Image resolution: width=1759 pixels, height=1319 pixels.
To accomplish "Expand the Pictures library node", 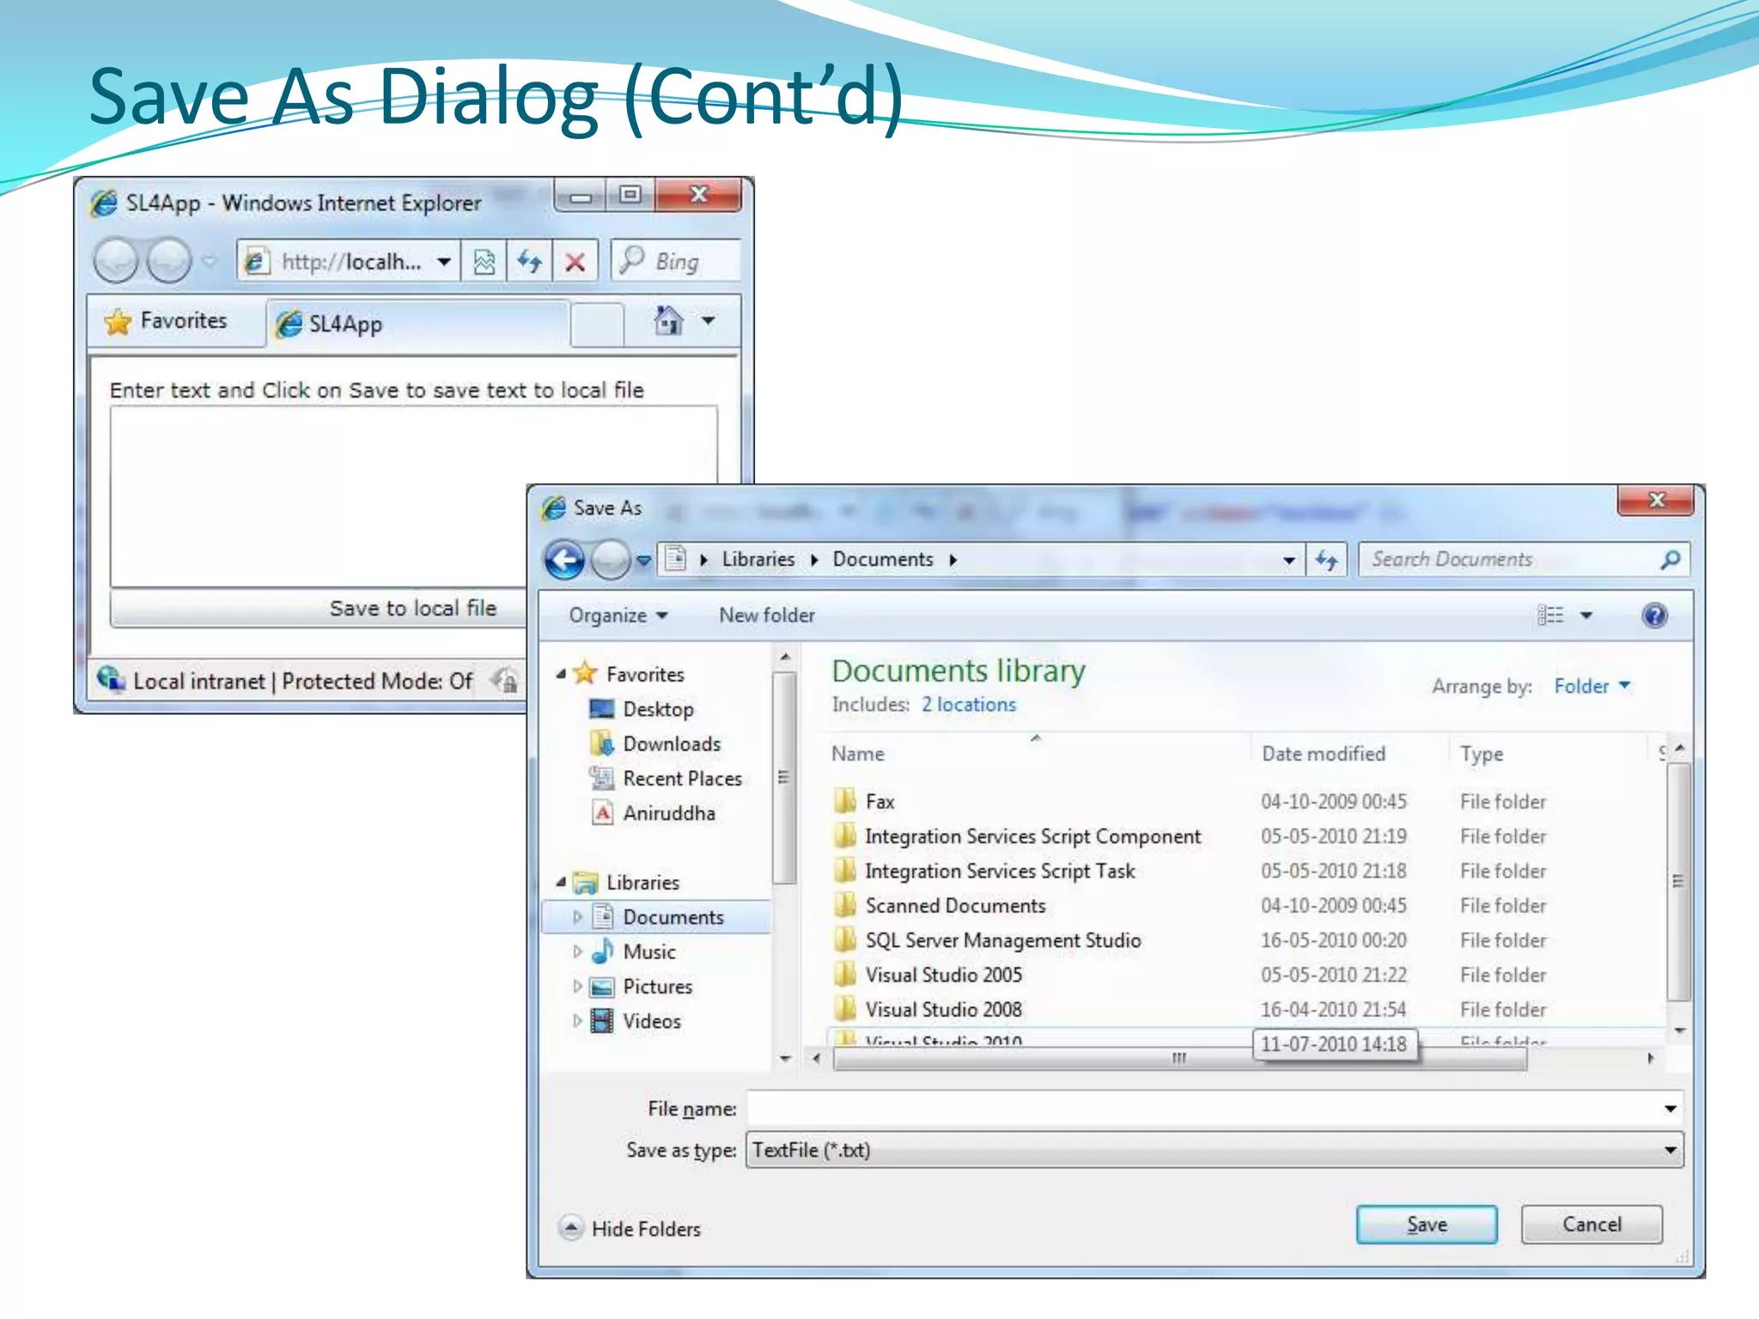I will [x=577, y=987].
